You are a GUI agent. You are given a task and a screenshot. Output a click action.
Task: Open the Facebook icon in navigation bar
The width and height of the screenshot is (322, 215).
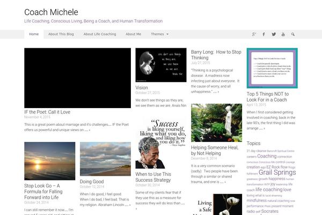click(x=264, y=34)
